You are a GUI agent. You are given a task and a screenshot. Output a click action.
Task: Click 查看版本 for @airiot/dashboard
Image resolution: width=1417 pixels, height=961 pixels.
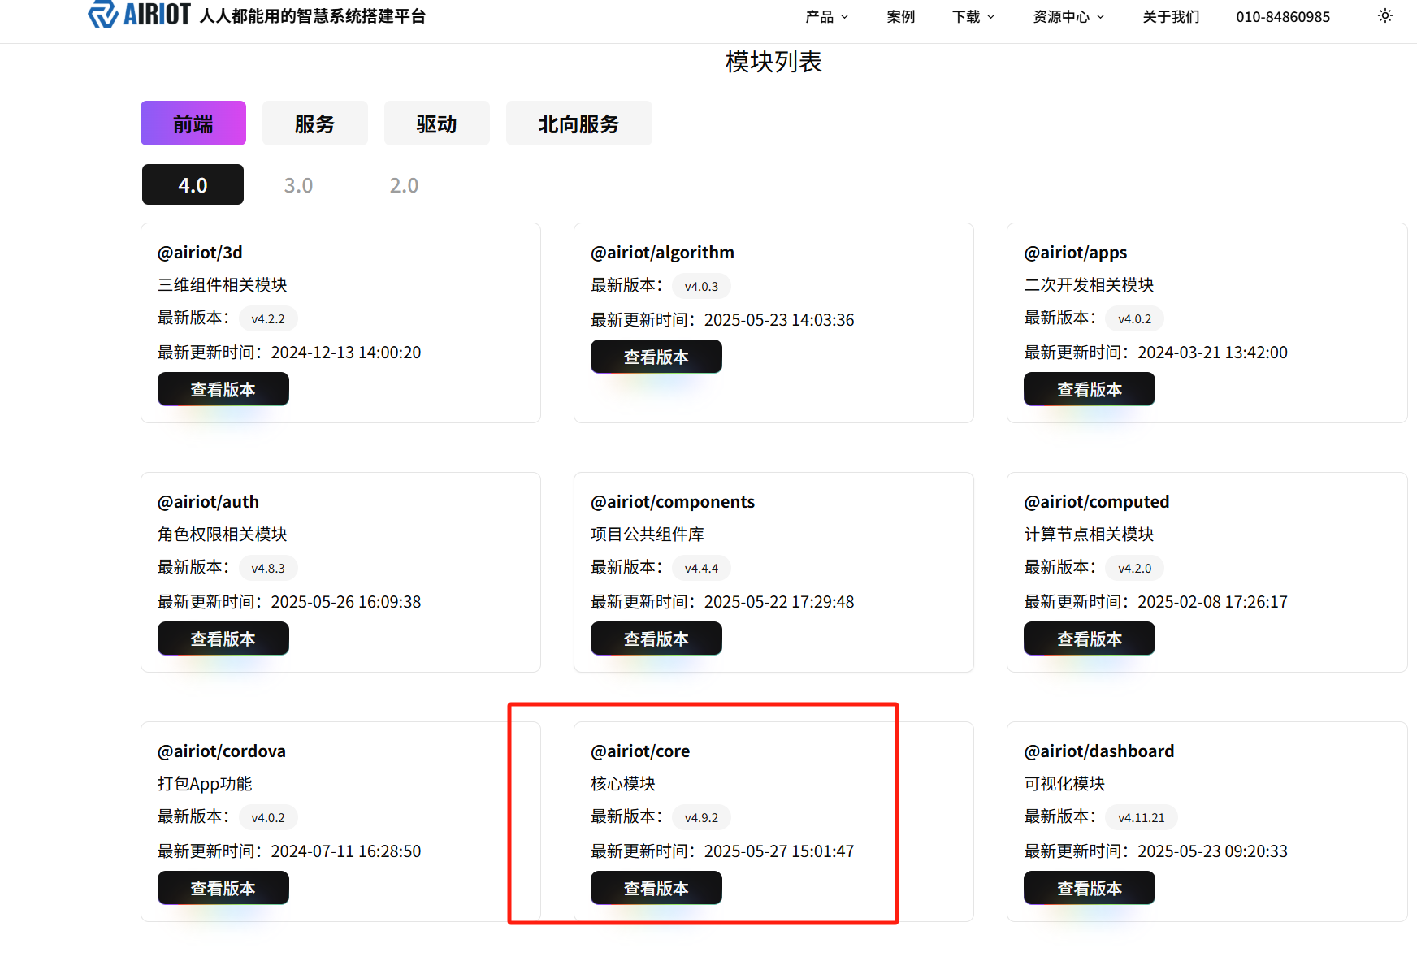(1090, 888)
